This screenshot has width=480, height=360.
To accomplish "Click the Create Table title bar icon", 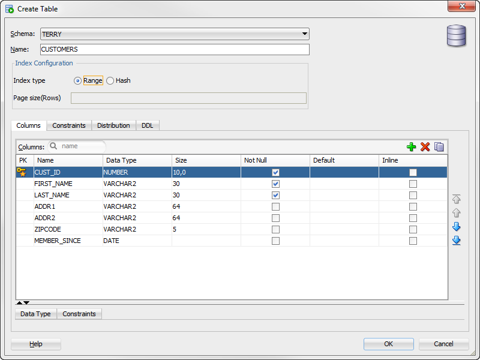I will (10, 9).
